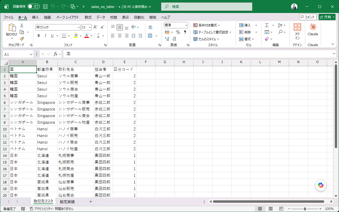Expand the Conditional Formatting menu
Image resolution: width=339 pixels, height=212 pixels.
pos(207,25)
